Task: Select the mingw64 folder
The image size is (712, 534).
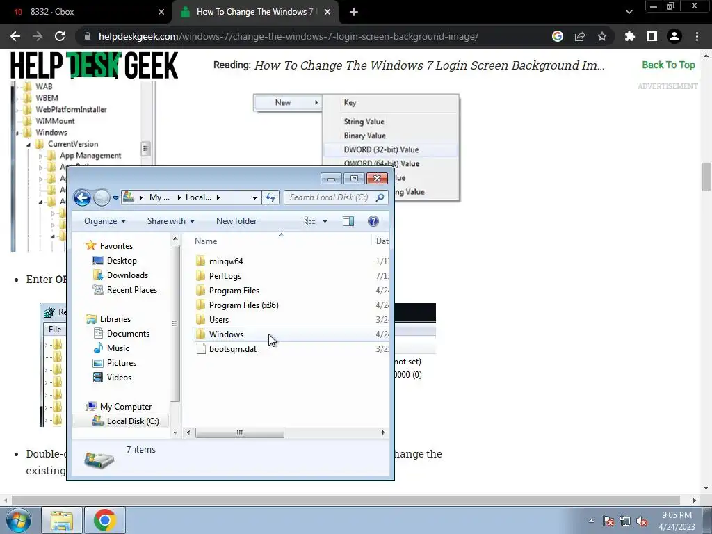Action: click(x=220, y=261)
